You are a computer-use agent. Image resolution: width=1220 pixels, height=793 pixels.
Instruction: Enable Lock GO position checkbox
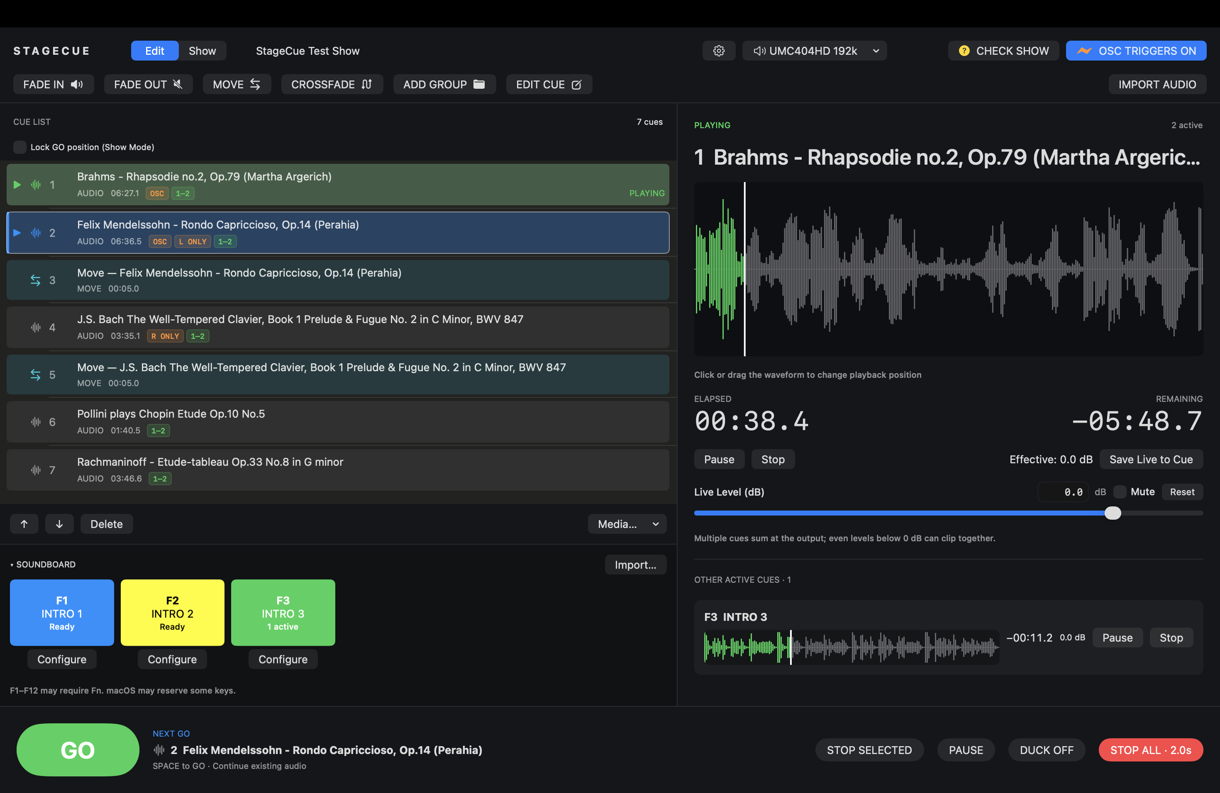(x=20, y=147)
